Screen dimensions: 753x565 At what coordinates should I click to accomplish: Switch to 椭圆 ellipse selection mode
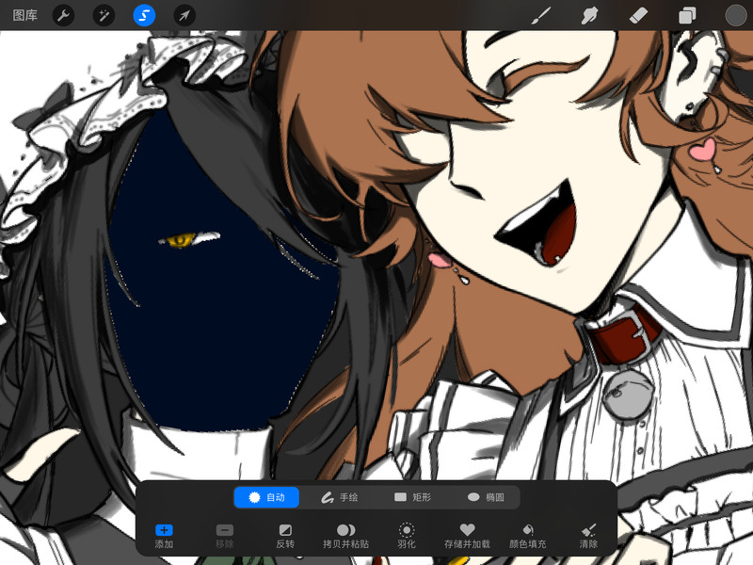click(x=486, y=497)
